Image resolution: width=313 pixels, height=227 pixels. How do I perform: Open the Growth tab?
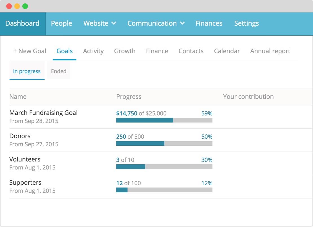125,51
